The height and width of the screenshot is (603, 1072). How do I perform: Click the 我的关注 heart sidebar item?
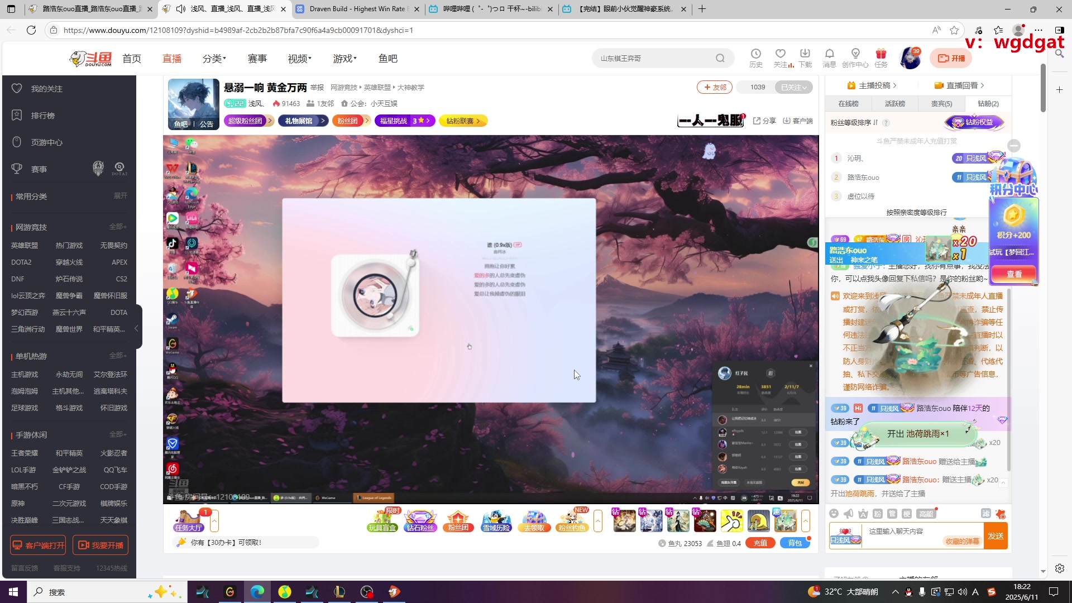point(37,89)
